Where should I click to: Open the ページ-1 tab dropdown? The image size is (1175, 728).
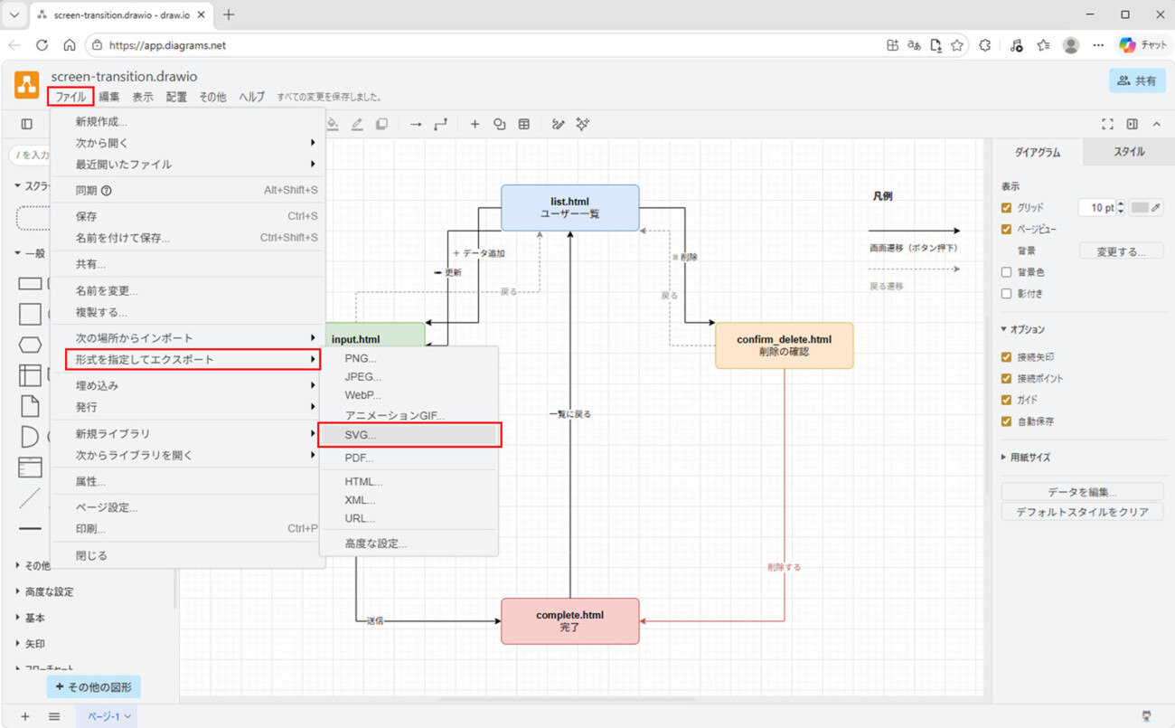click(109, 716)
